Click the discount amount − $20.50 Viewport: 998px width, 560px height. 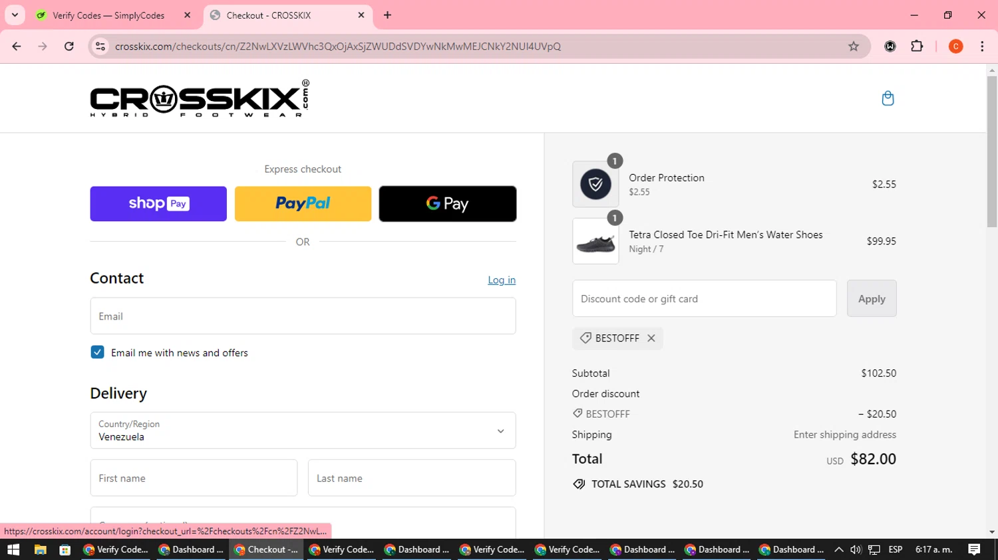point(877,414)
